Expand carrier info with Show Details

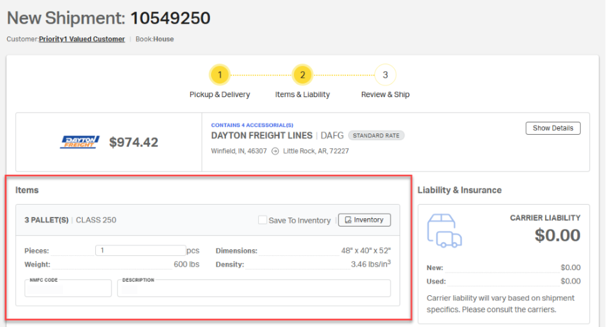click(552, 128)
